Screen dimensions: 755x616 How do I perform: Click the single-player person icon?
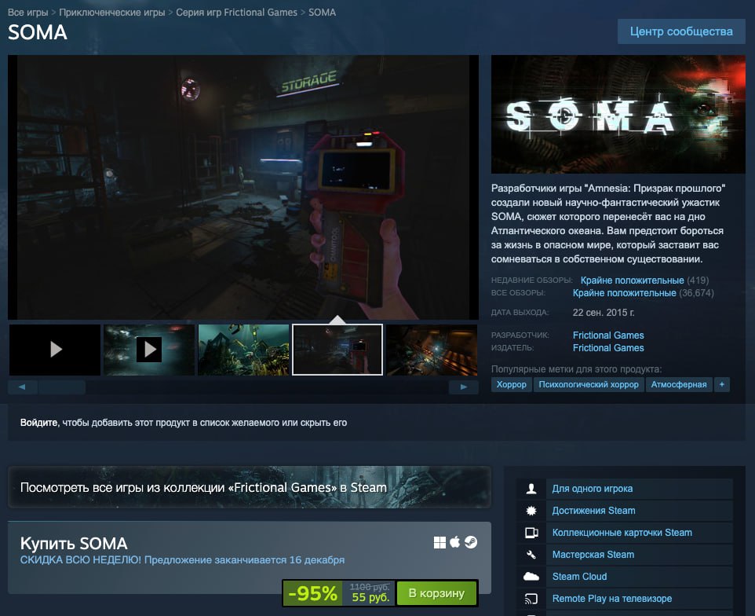[531, 489]
